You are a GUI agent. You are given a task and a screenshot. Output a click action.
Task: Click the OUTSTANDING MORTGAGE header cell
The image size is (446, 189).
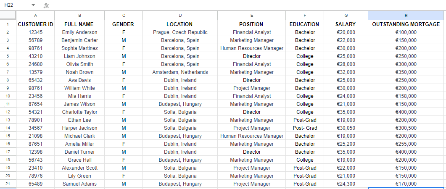click(x=406, y=24)
